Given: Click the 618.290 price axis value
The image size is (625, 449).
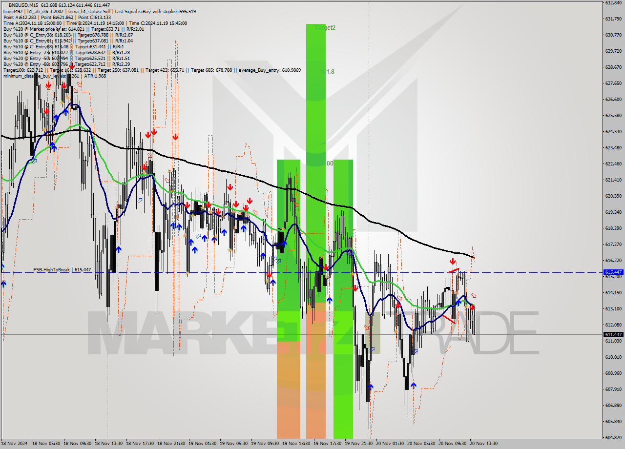Looking at the screenshot, I should click(x=613, y=228).
